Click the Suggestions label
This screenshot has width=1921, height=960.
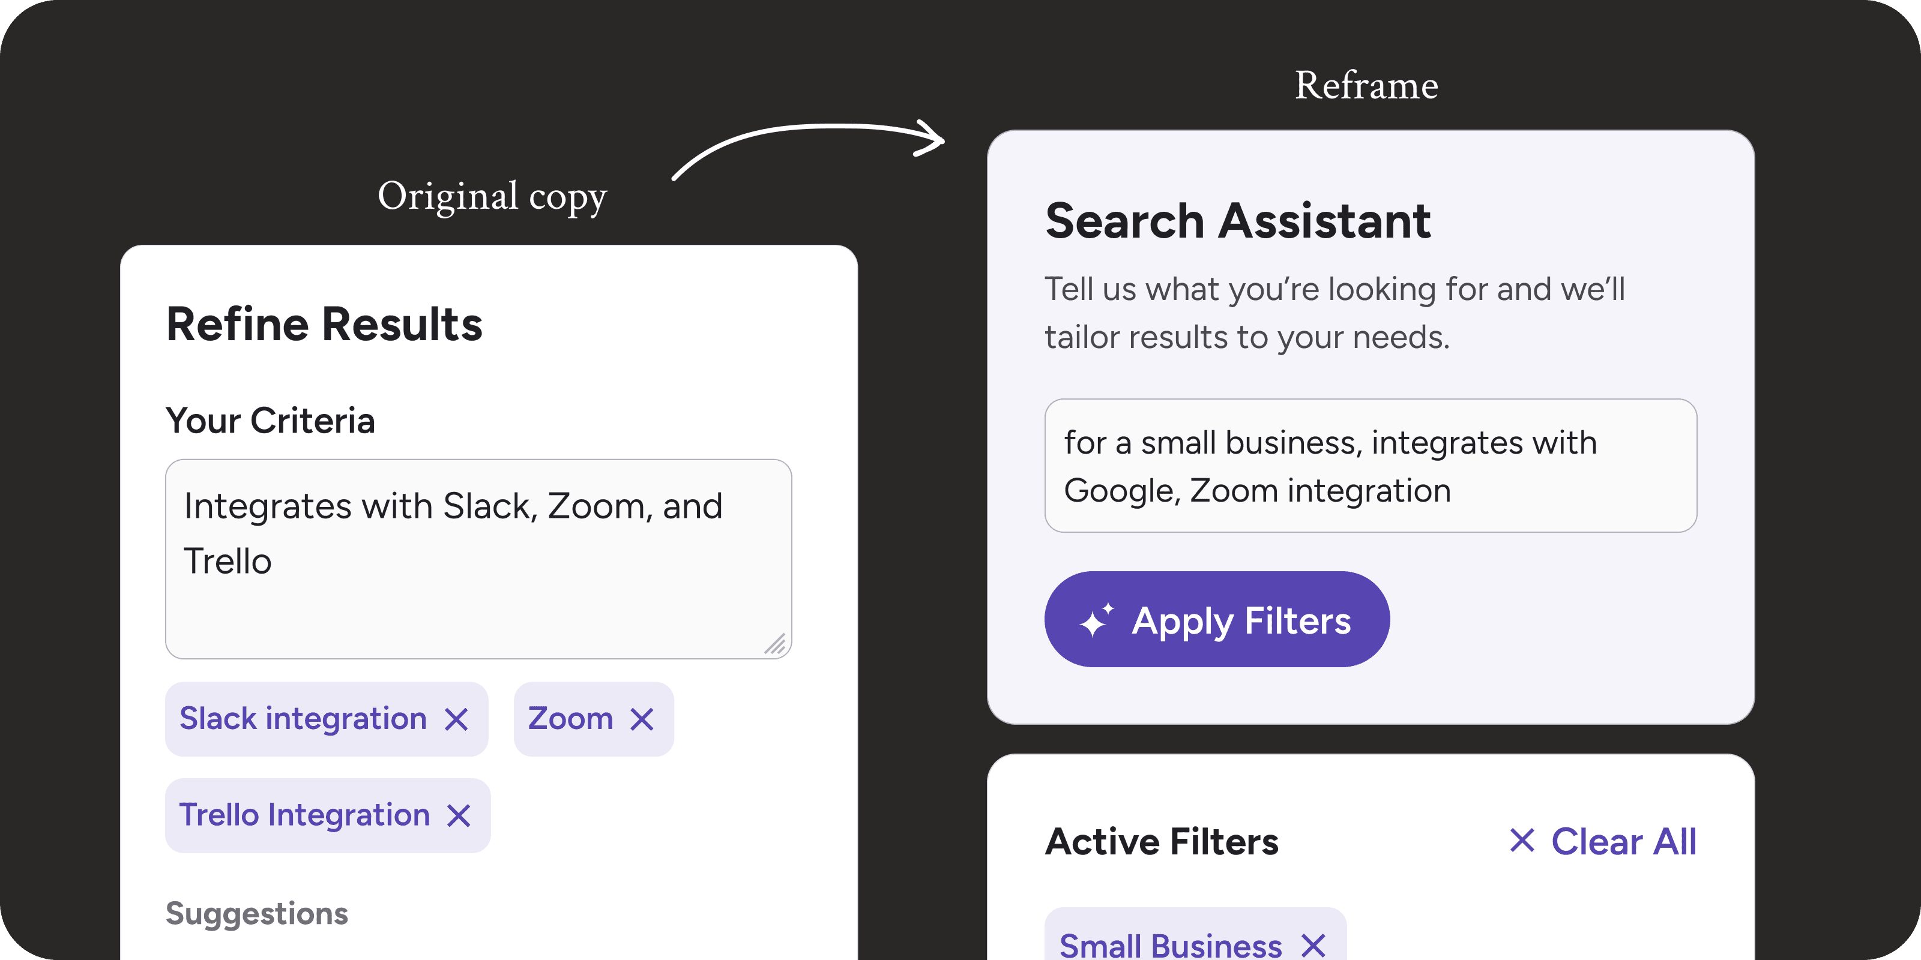point(256,914)
